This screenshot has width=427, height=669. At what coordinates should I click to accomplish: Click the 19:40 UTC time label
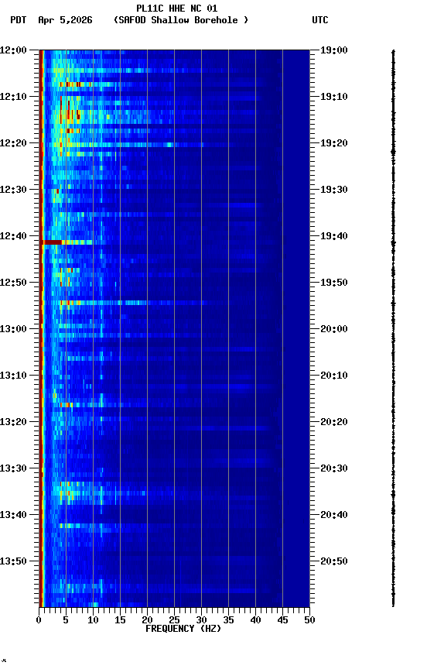coord(334,236)
